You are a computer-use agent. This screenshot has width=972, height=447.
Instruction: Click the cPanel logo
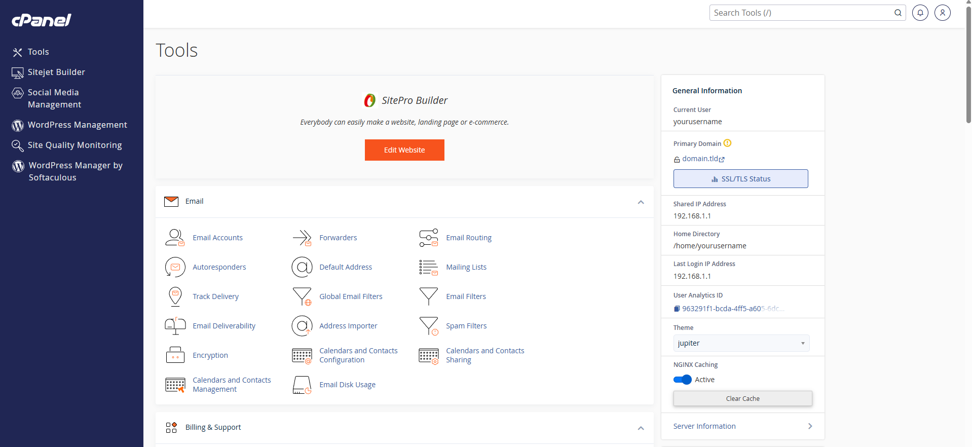41,20
